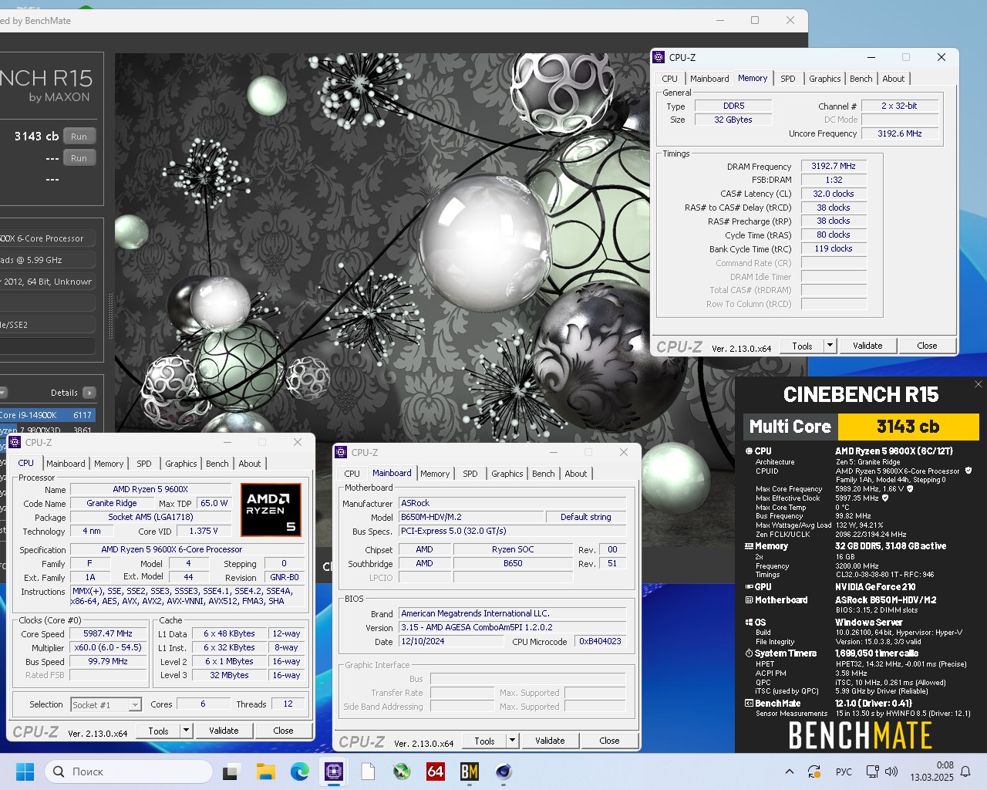Viewport: 987px width, 790px height.
Task: Click Close in the CPU-Z CPU window
Action: [x=283, y=731]
